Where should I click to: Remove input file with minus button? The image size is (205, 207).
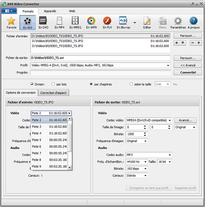click(x=193, y=43)
